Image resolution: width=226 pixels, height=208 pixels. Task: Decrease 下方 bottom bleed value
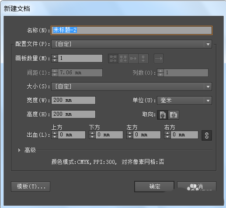(x=92, y=137)
